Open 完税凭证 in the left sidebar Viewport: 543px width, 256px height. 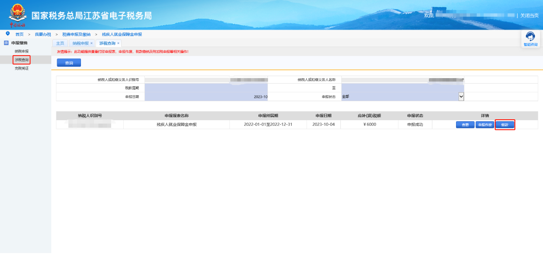[22, 68]
